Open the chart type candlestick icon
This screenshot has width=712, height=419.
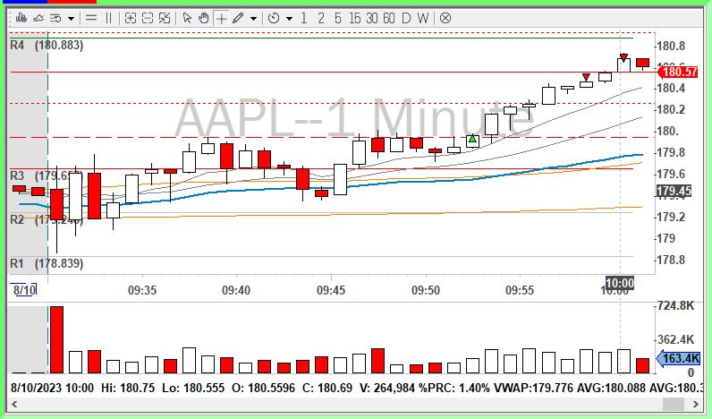(21, 18)
